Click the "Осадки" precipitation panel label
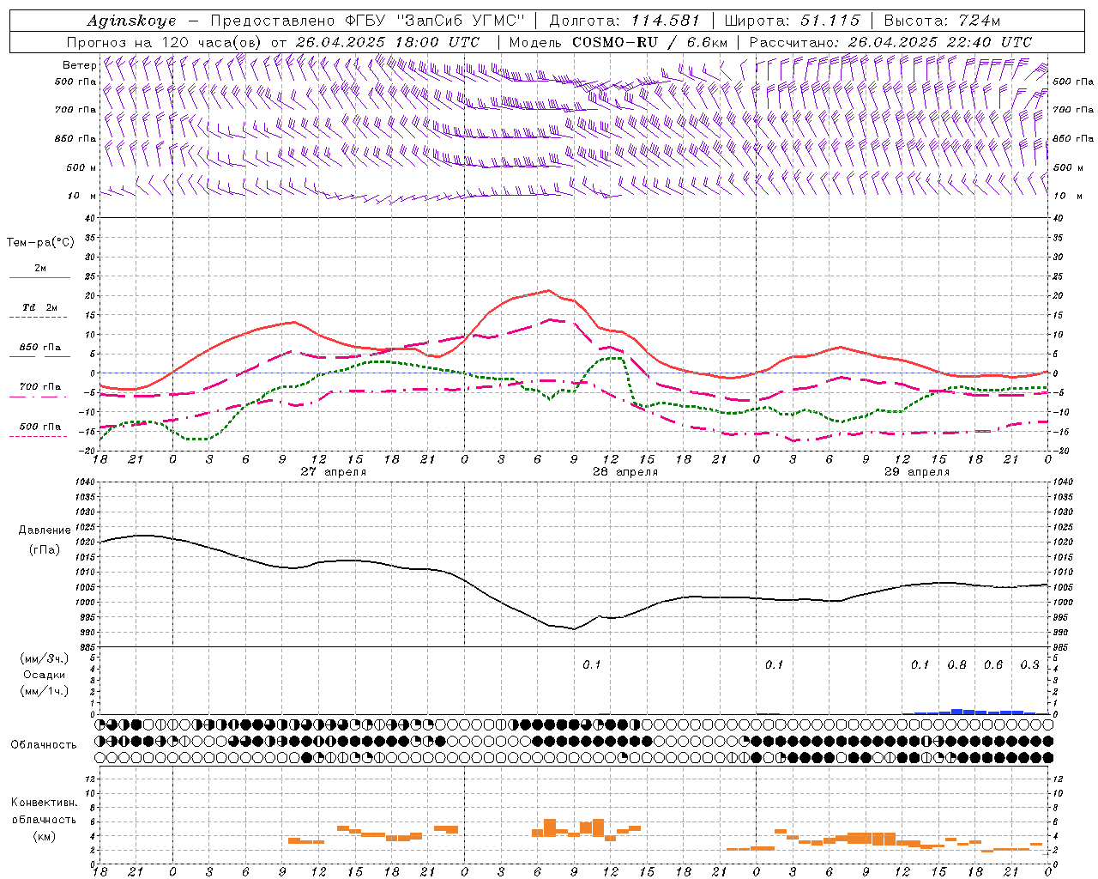This screenshot has width=1098, height=879. pos(44,675)
